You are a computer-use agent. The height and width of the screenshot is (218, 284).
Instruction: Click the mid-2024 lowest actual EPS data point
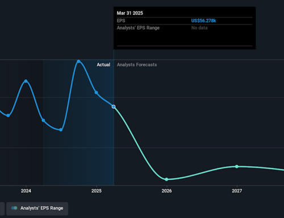click(61, 130)
